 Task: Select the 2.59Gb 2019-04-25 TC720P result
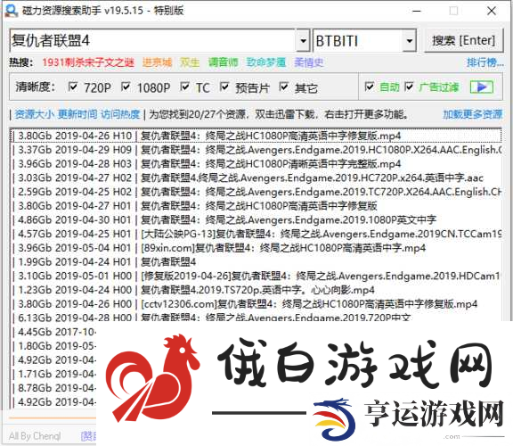(x=256, y=192)
